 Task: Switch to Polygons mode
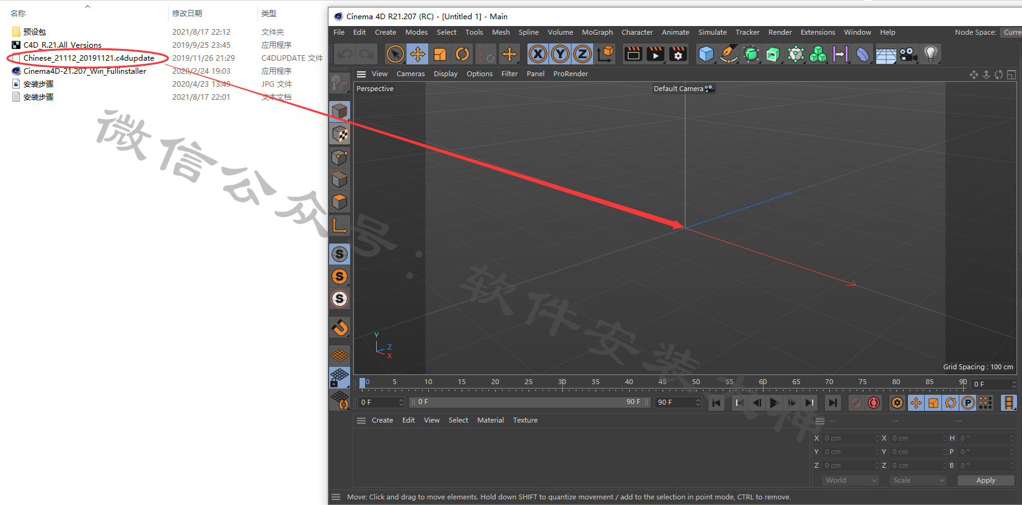[x=340, y=202]
